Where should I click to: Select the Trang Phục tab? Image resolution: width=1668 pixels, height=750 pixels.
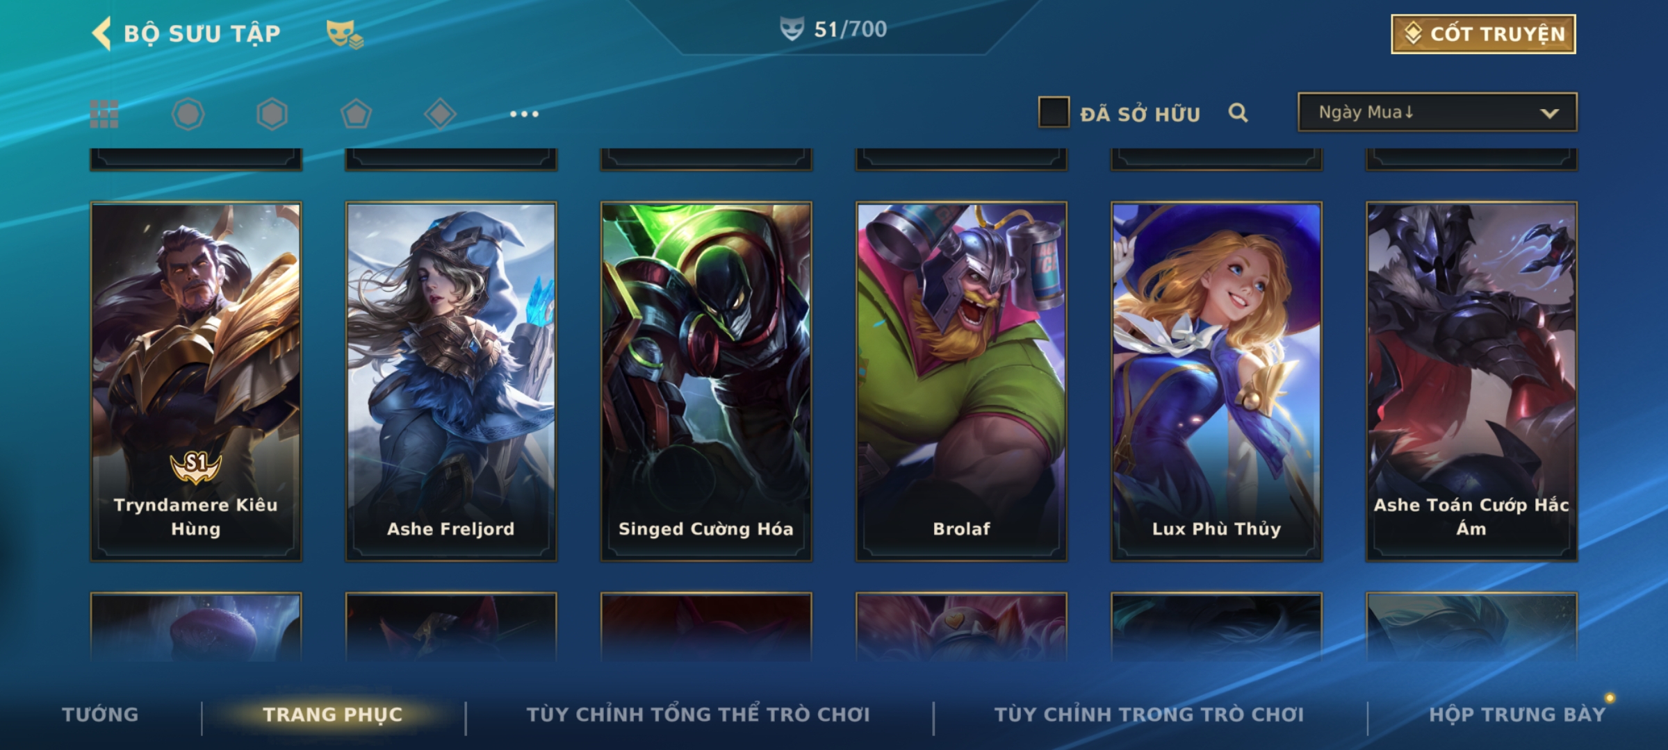click(x=333, y=714)
